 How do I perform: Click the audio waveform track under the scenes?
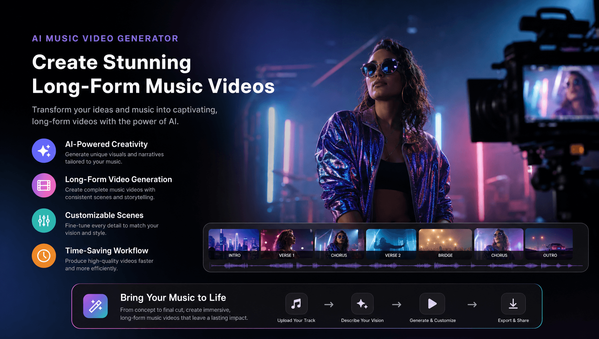point(397,266)
